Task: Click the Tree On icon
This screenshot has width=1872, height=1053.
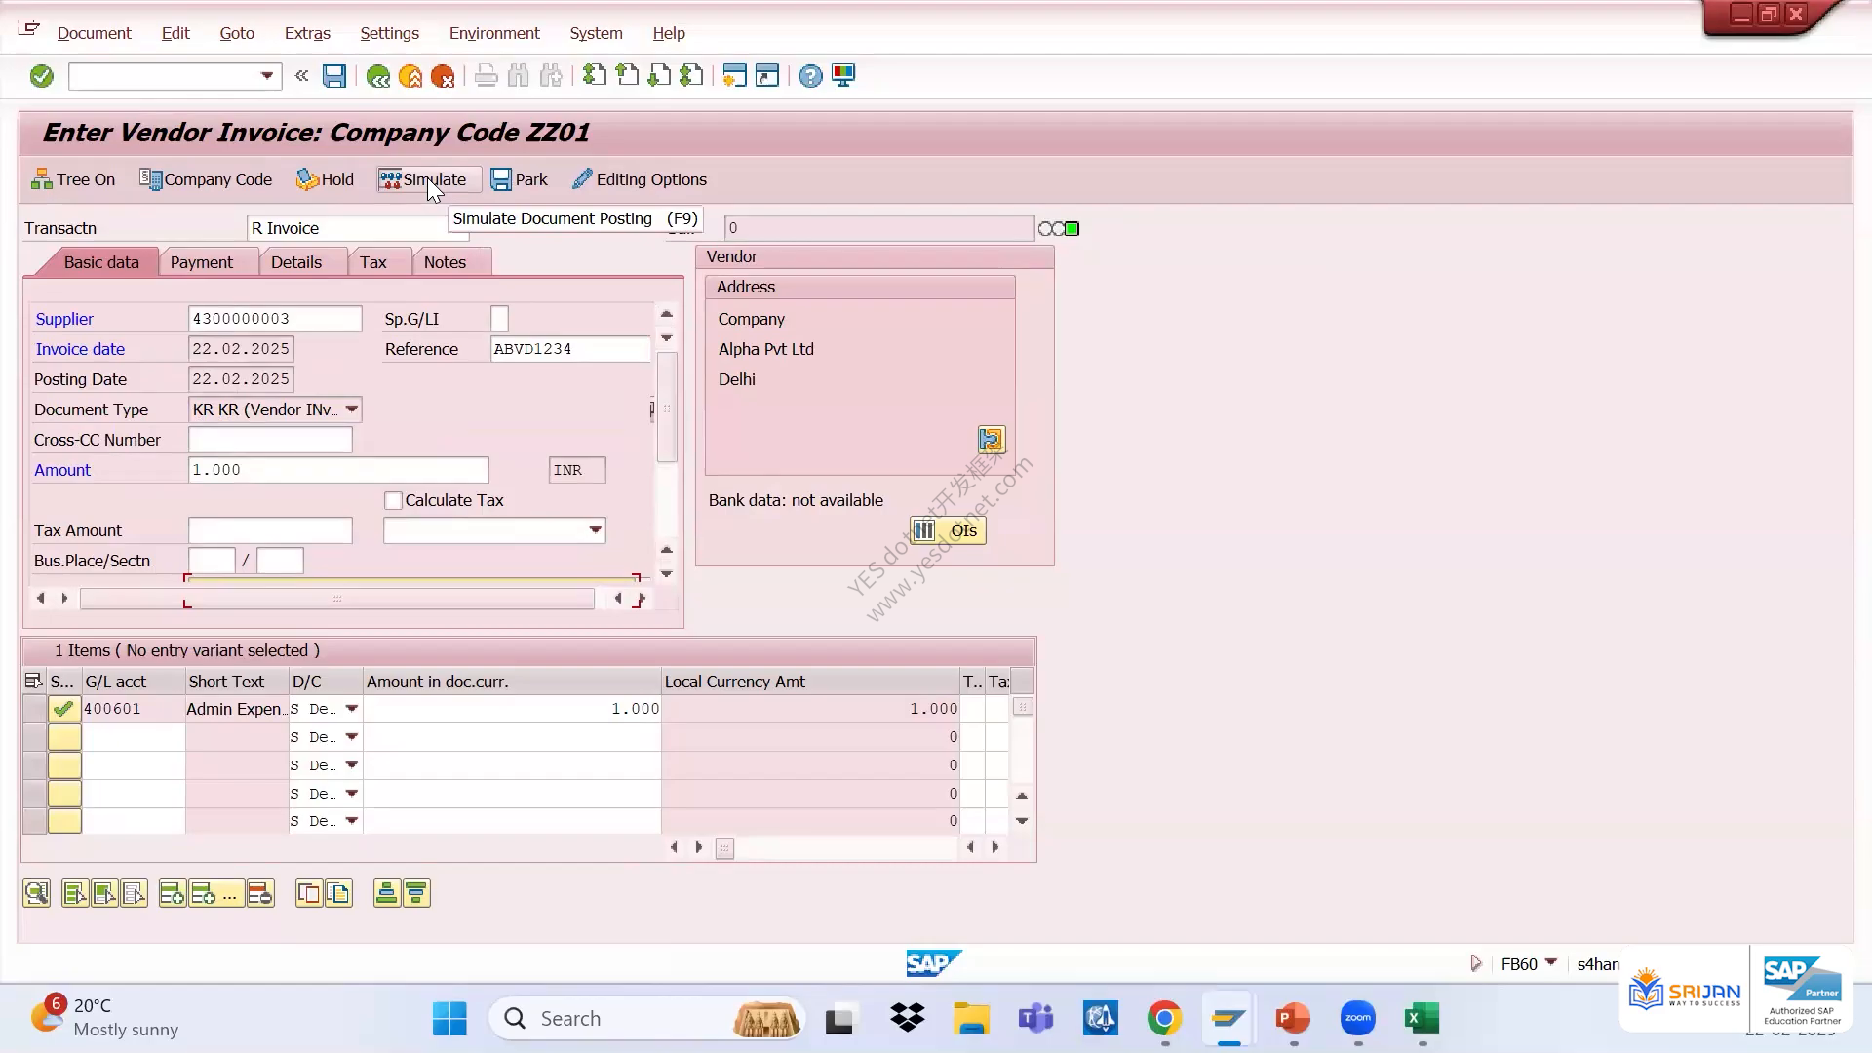Action: pyautogui.click(x=42, y=179)
